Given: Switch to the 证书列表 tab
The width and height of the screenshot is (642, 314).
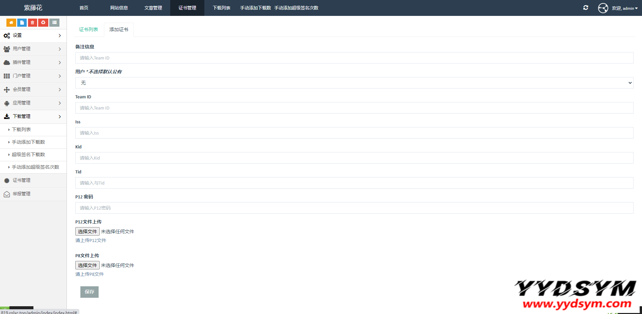Looking at the screenshot, I should coord(88,30).
